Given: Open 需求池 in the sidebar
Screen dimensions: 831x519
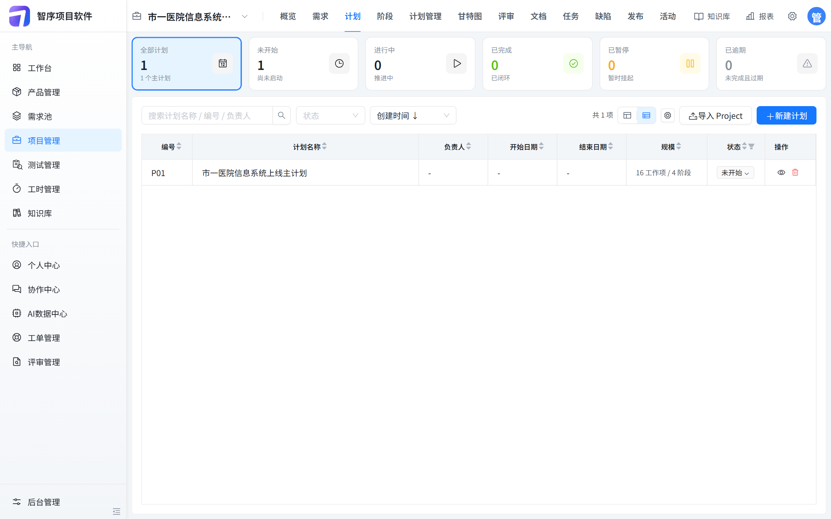Looking at the screenshot, I should point(63,116).
